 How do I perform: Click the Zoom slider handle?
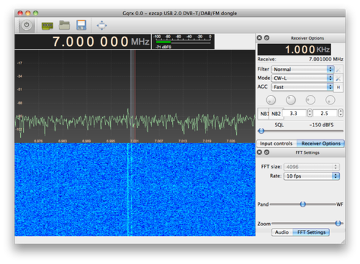coord(338,223)
